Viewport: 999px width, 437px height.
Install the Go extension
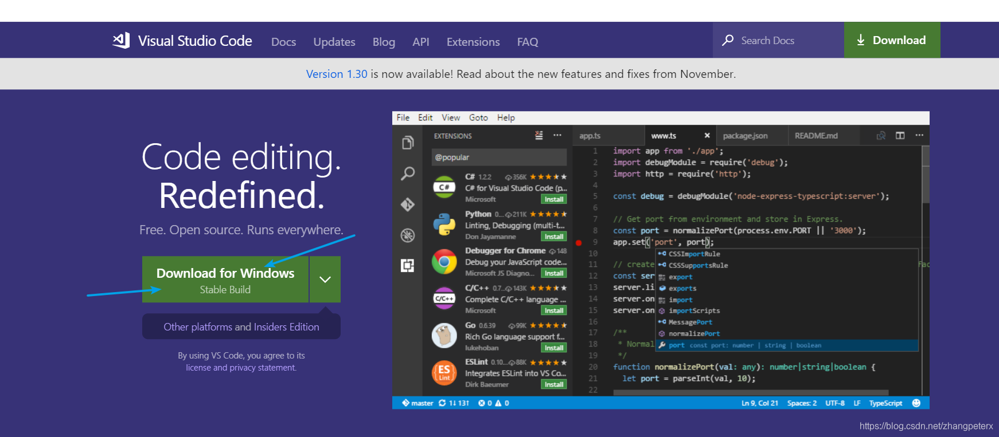point(554,348)
